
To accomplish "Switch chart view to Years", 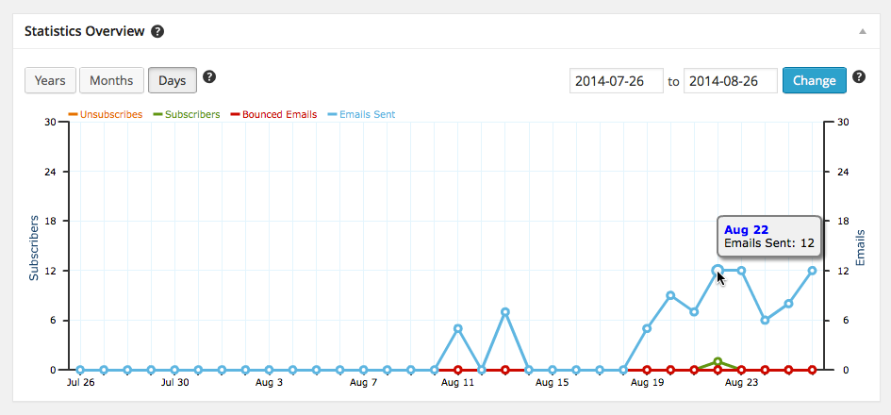I will click(50, 80).
